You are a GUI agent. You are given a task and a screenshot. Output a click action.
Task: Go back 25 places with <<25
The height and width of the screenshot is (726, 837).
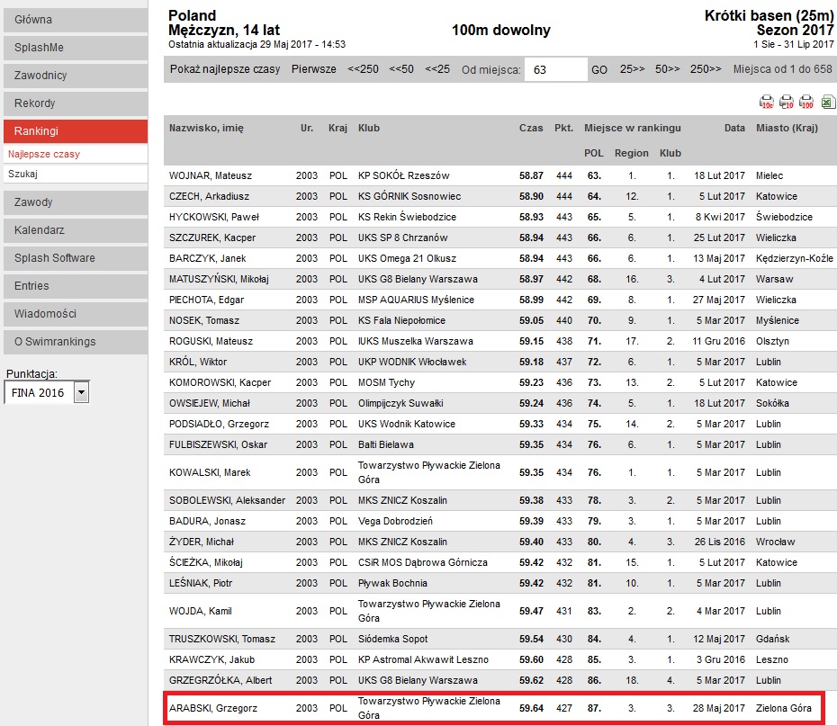[x=437, y=69]
